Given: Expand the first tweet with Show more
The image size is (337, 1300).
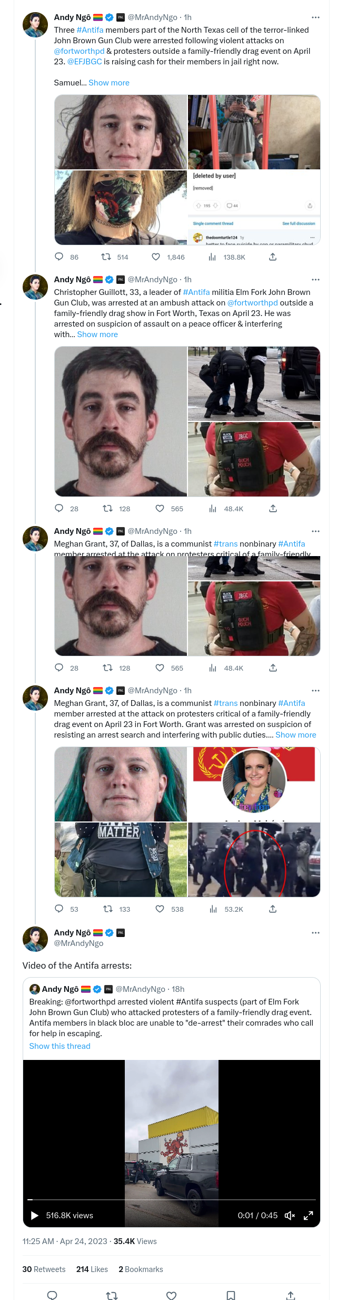Looking at the screenshot, I should tap(109, 83).
